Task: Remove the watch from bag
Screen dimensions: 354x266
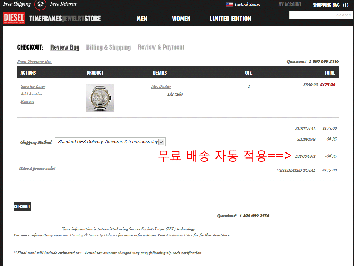Action: click(x=27, y=101)
